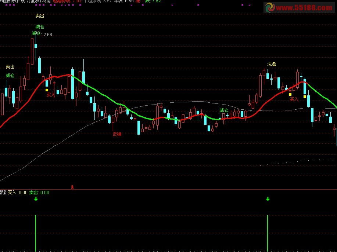Click the yellow square above the left 买入 label
This screenshot has width=337, height=252.
47,90
